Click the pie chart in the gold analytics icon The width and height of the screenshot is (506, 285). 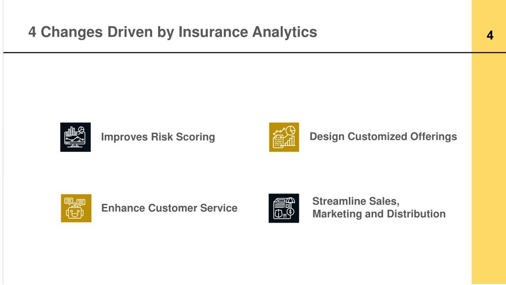coord(291,131)
